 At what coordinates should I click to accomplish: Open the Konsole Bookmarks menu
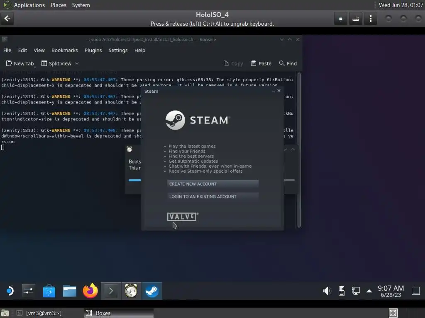pyautogui.click(x=64, y=50)
